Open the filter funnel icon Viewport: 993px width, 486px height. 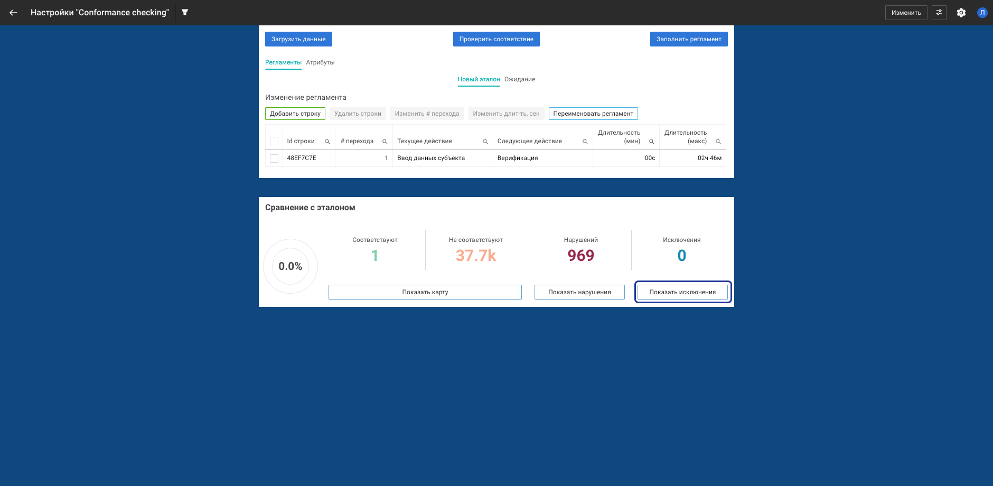click(185, 12)
